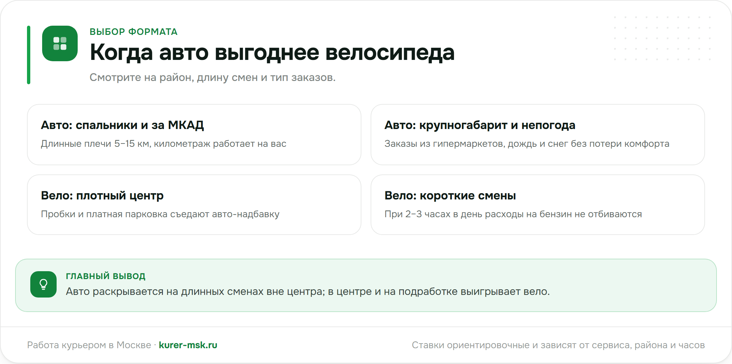Click the title 'Когда авто выгоднее велосипеда'
The width and height of the screenshot is (732, 364).
click(272, 52)
